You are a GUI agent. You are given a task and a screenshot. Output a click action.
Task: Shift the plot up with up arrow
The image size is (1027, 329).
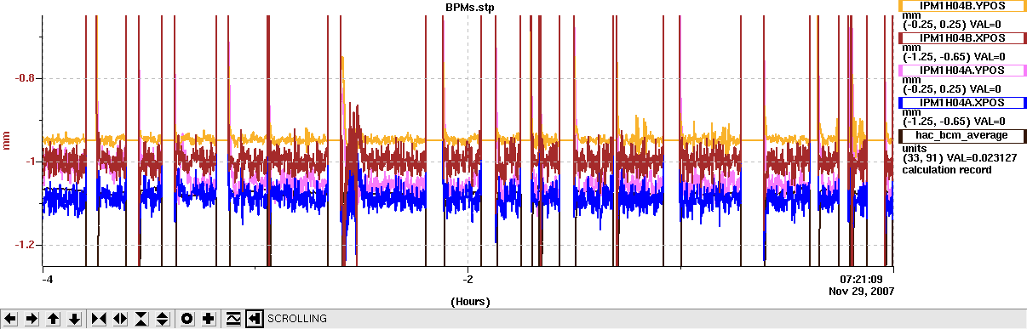tap(53, 319)
